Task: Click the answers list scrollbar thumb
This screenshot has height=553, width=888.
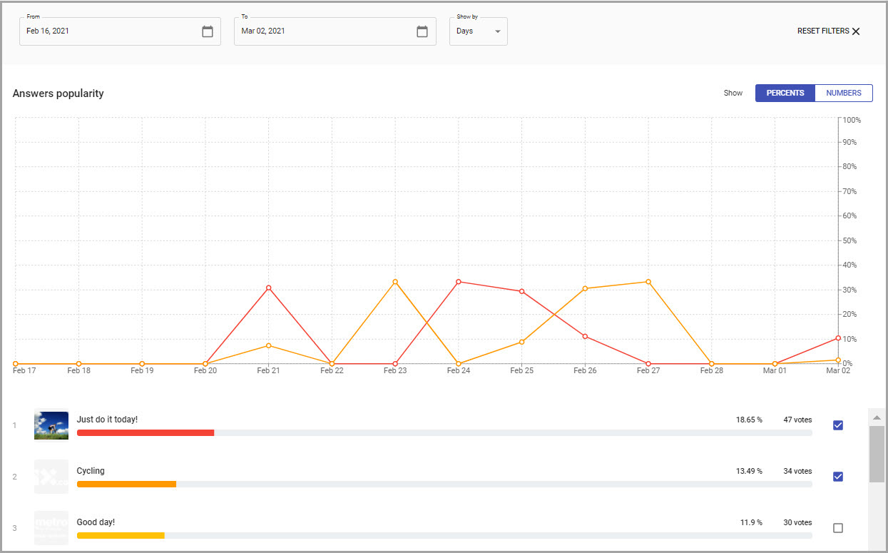Action: (x=877, y=455)
